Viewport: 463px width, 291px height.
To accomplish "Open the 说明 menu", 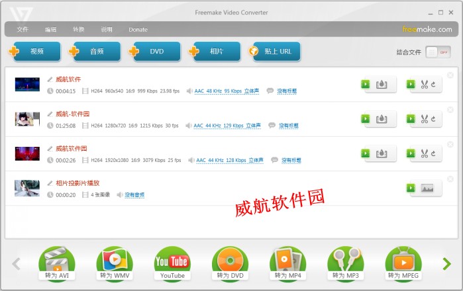I will (107, 30).
